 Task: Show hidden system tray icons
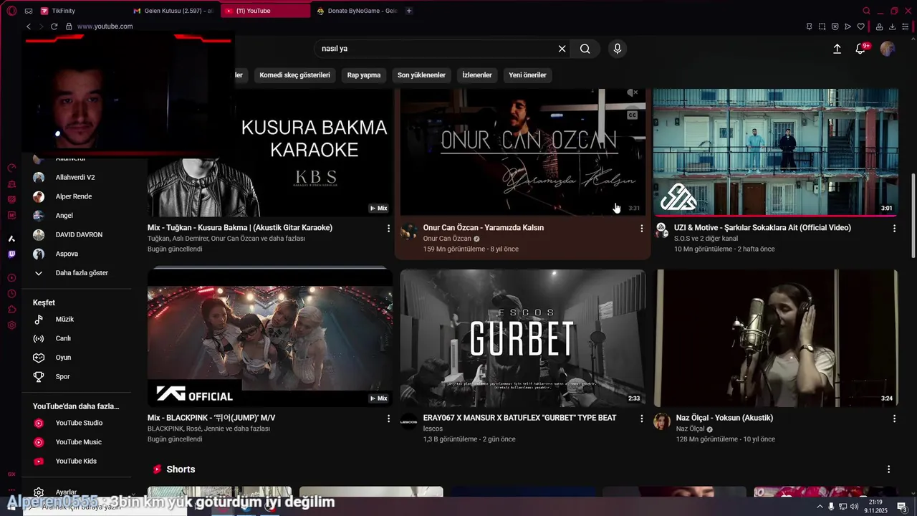pyautogui.click(x=820, y=507)
